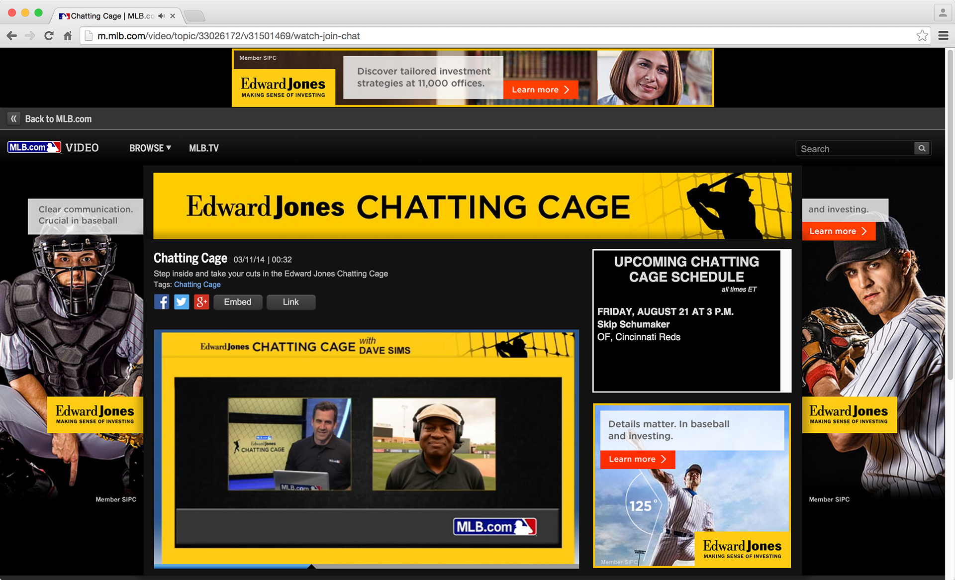Click the double-chevron back icon
The height and width of the screenshot is (580, 955).
click(x=14, y=119)
